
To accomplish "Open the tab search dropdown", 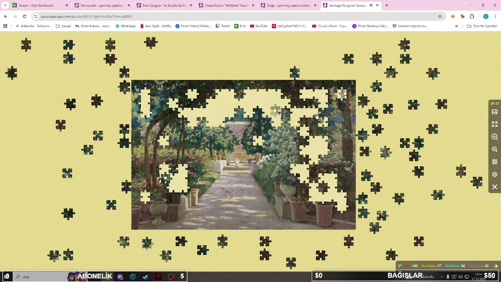I will pyautogui.click(x=5, y=5).
